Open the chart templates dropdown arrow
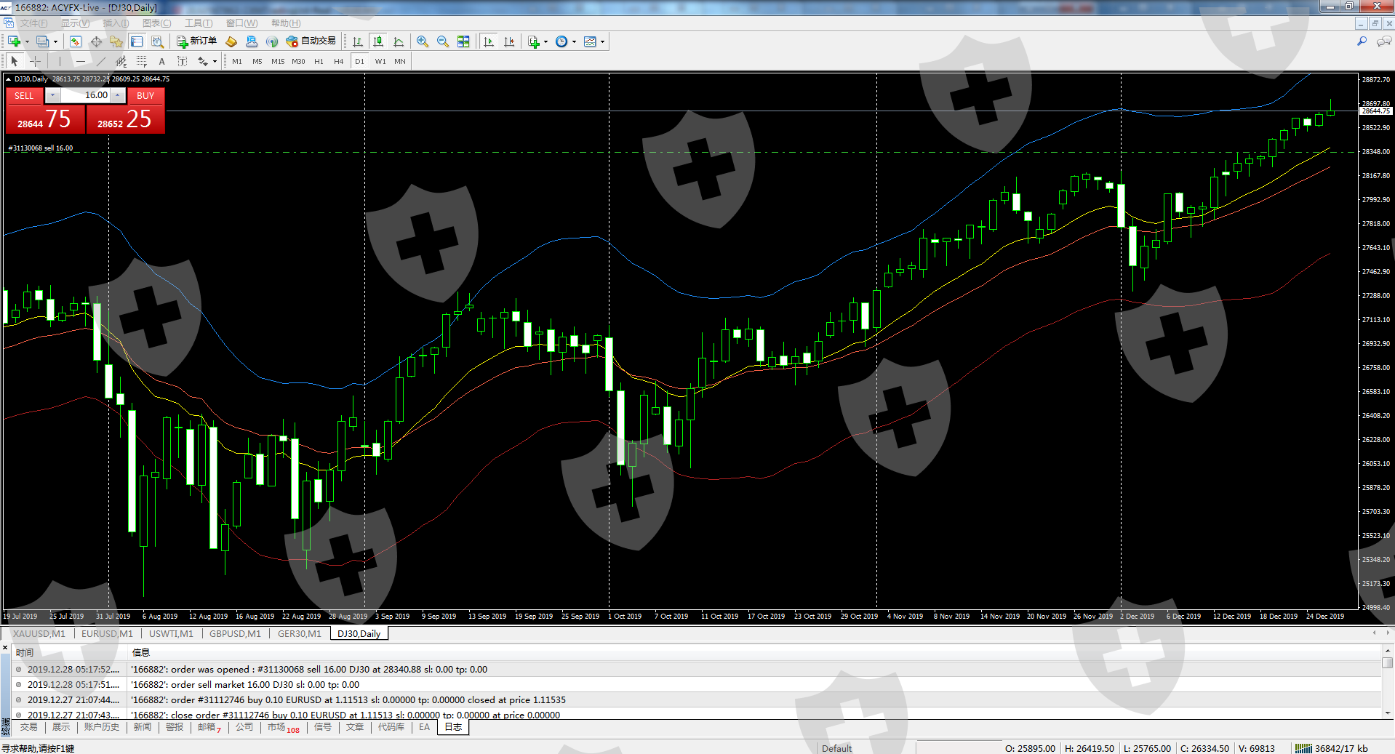This screenshot has height=754, width=1395. tap(602, 41)
